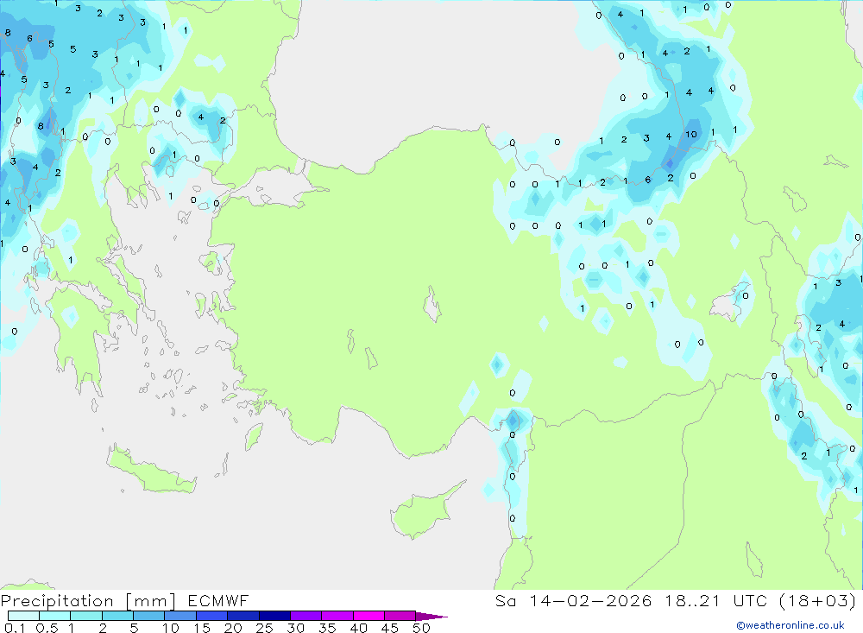Click the 35–40 mm purple legend swatch

[337, 616]
